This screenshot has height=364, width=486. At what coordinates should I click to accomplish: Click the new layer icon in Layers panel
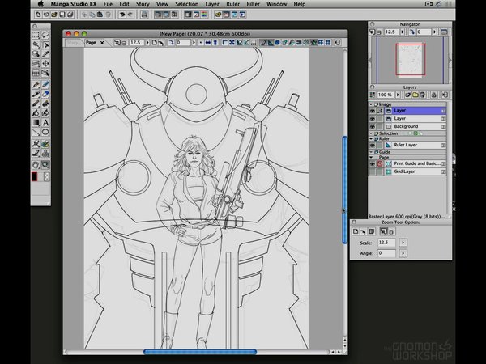408,95
